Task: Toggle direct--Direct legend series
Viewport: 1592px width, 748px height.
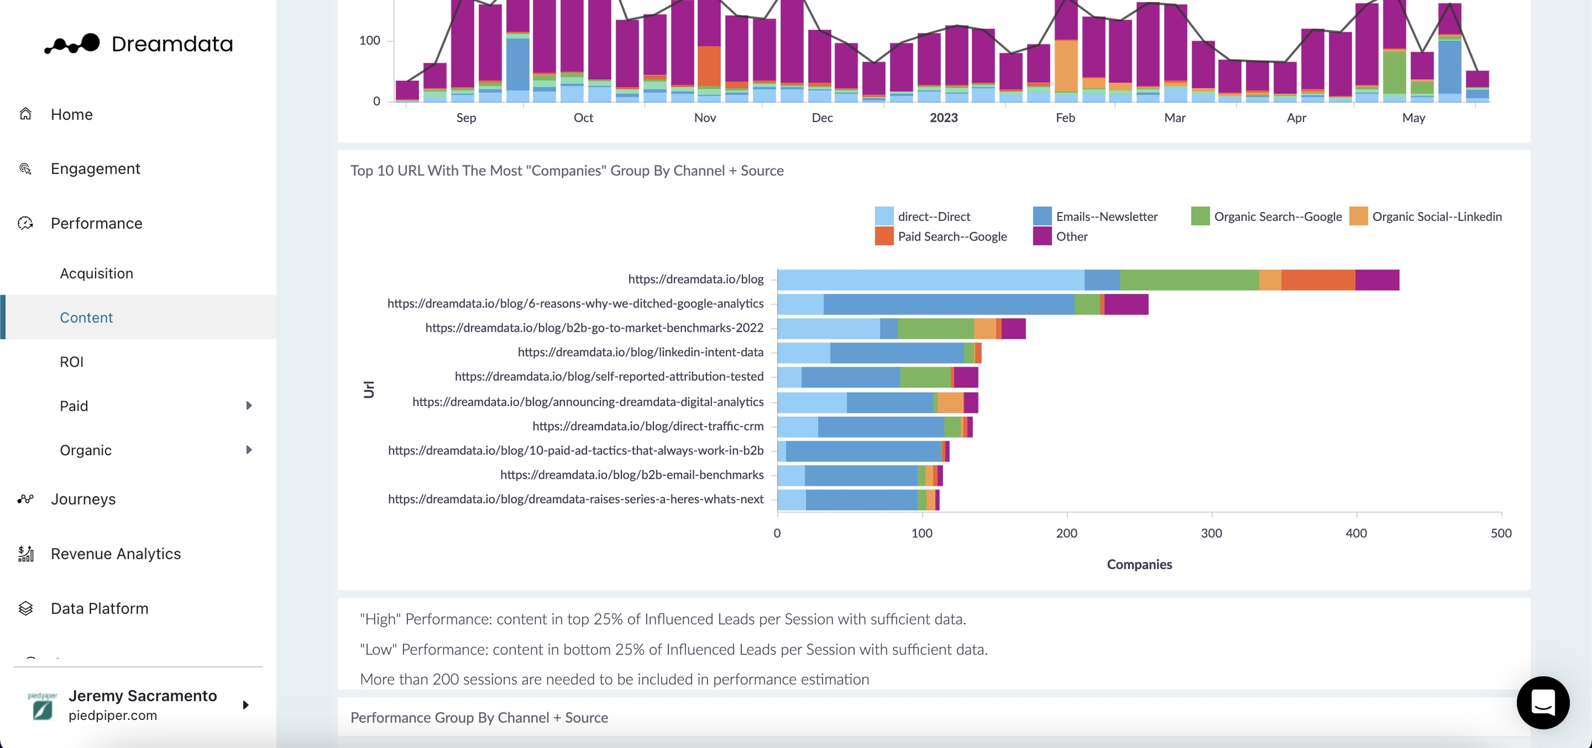Action: click(933, 216)
